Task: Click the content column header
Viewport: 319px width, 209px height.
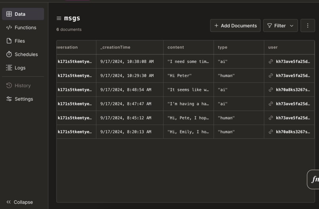Action: 189,47
